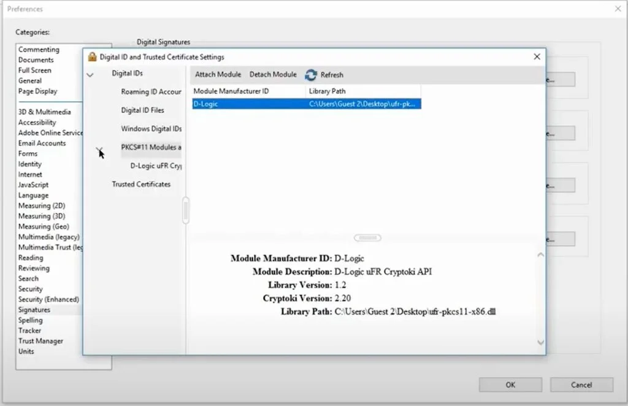
Task: Click the details pane scroll up arrow
Action: point(540,255)
